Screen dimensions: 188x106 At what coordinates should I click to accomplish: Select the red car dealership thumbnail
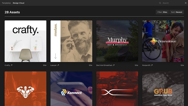[x=117, y=89]
